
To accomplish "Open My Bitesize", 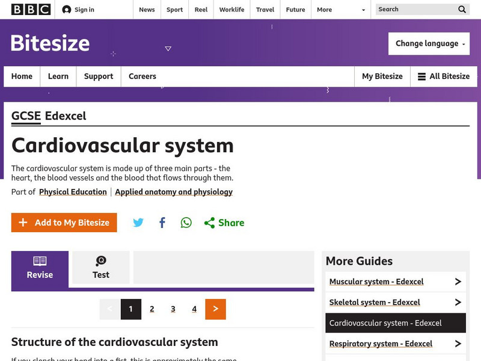I will tap(382, 76).
